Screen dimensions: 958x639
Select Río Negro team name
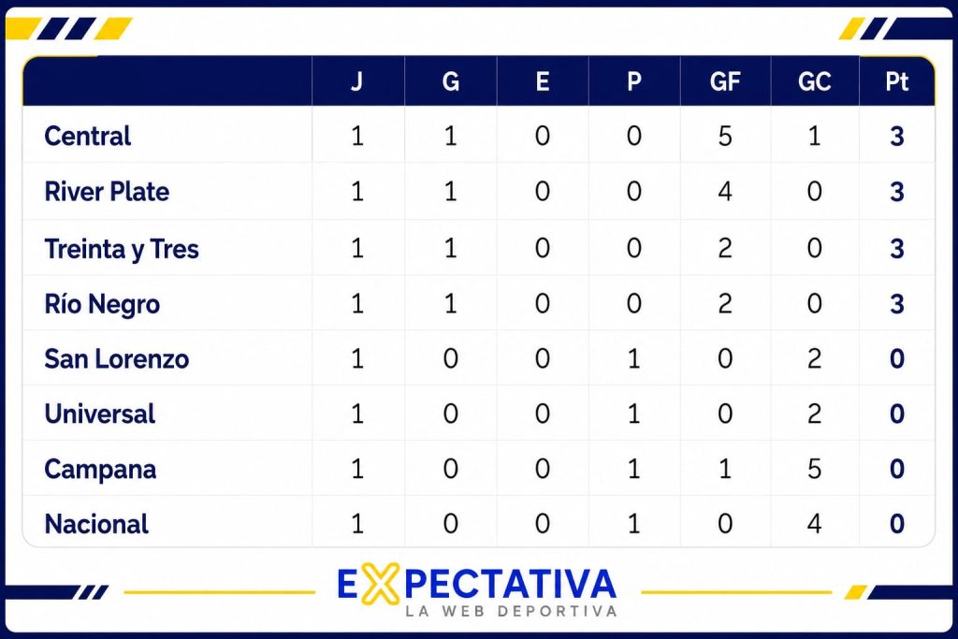(102, 304)
